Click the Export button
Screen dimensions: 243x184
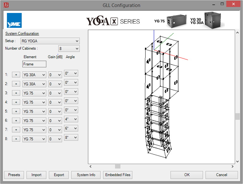pos(59,175)
